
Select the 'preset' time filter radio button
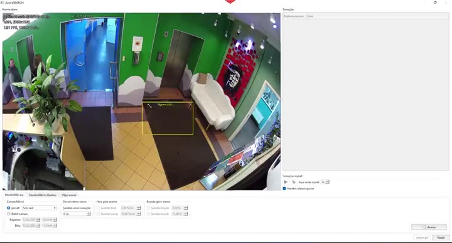8,208
